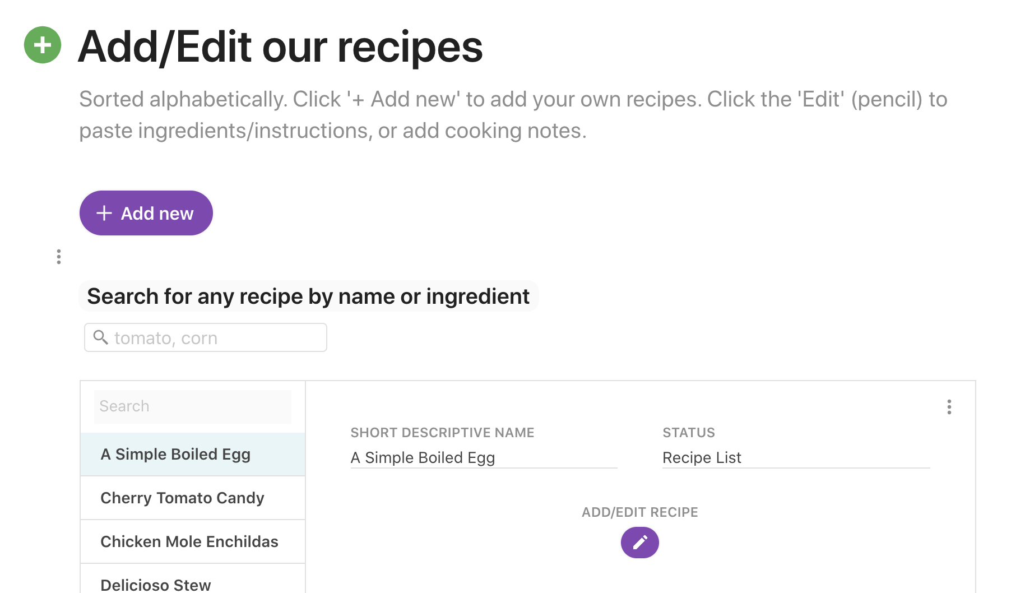Focus the recipe list Search box

pyautogui.click(x=193, y=406)
